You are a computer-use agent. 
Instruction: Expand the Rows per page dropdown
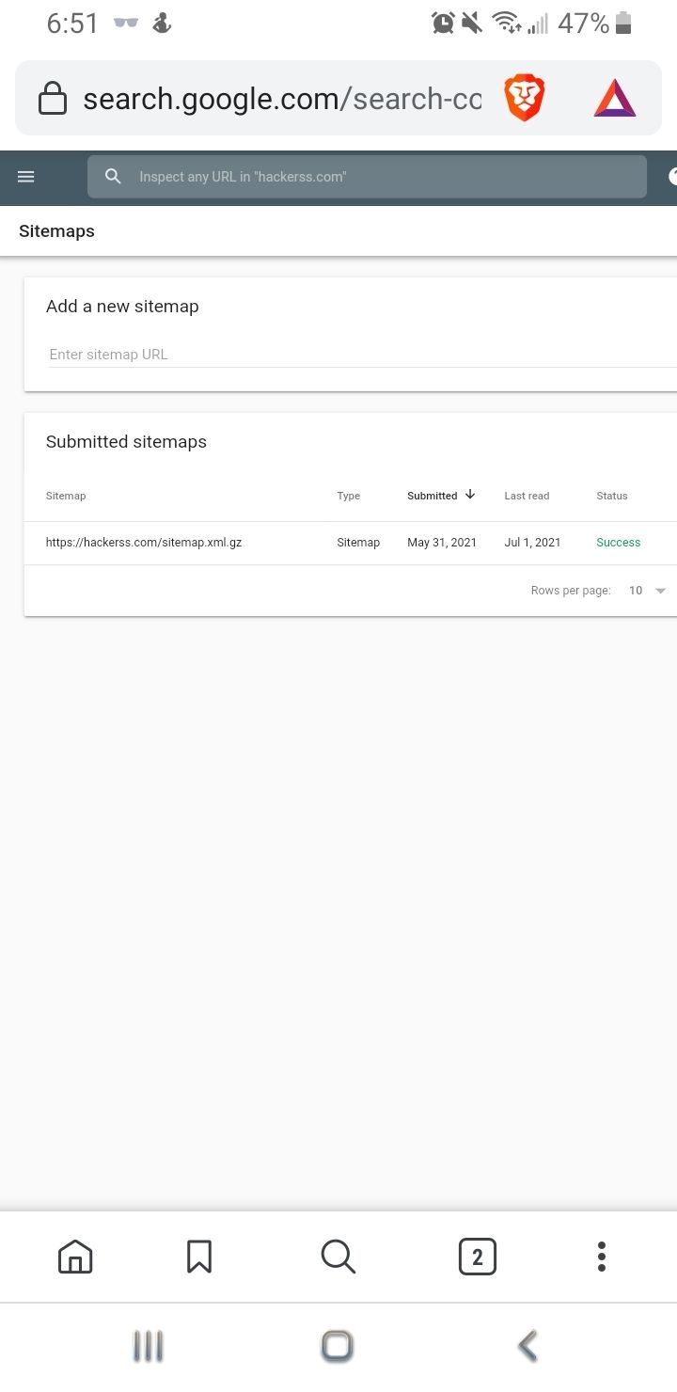648,591
